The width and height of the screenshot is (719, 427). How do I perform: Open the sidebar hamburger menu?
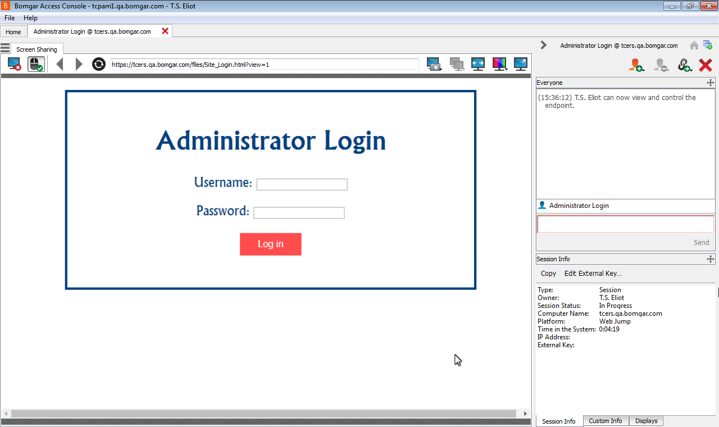click(x=5, y=48)
